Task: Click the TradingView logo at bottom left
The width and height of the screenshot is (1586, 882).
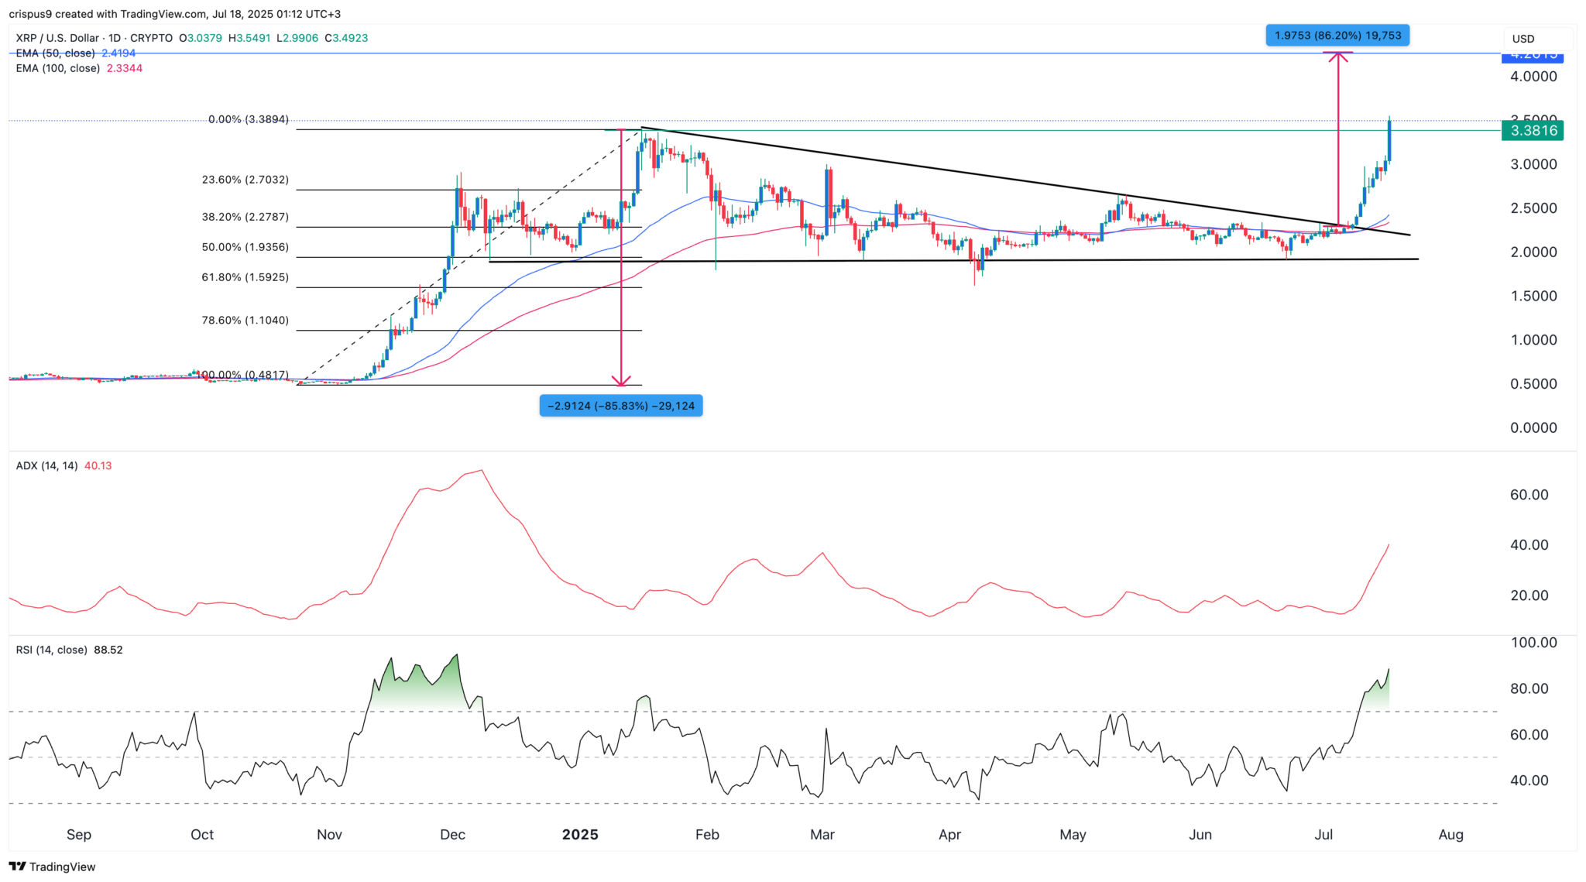Action: tap(52, 867)
